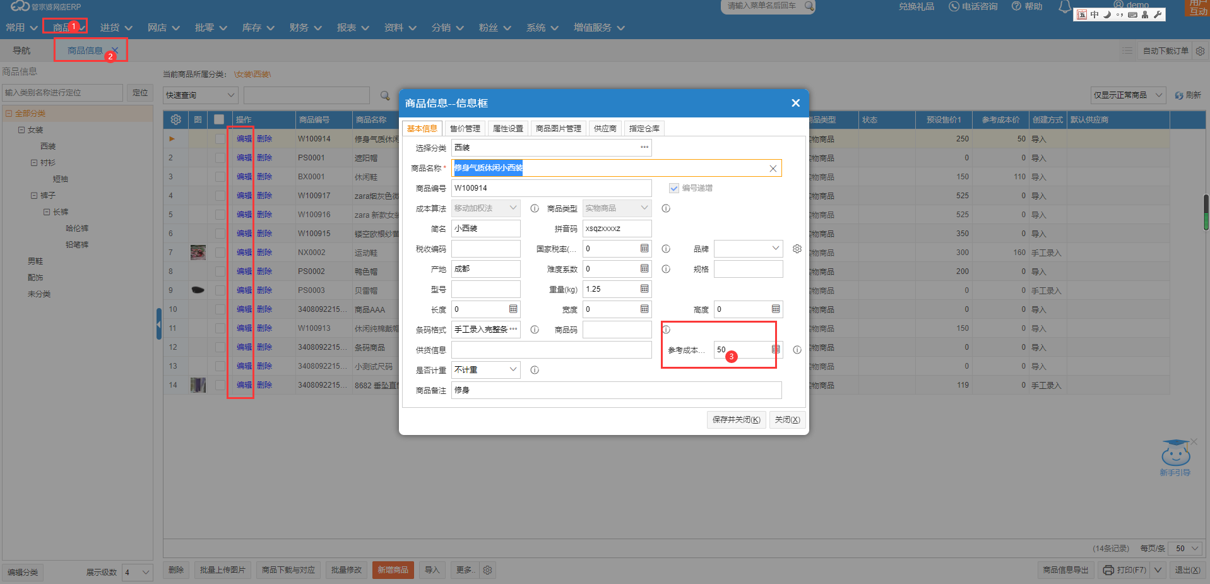Open the calculator icon in 重量(kg) field

click(x=644, y=289)
